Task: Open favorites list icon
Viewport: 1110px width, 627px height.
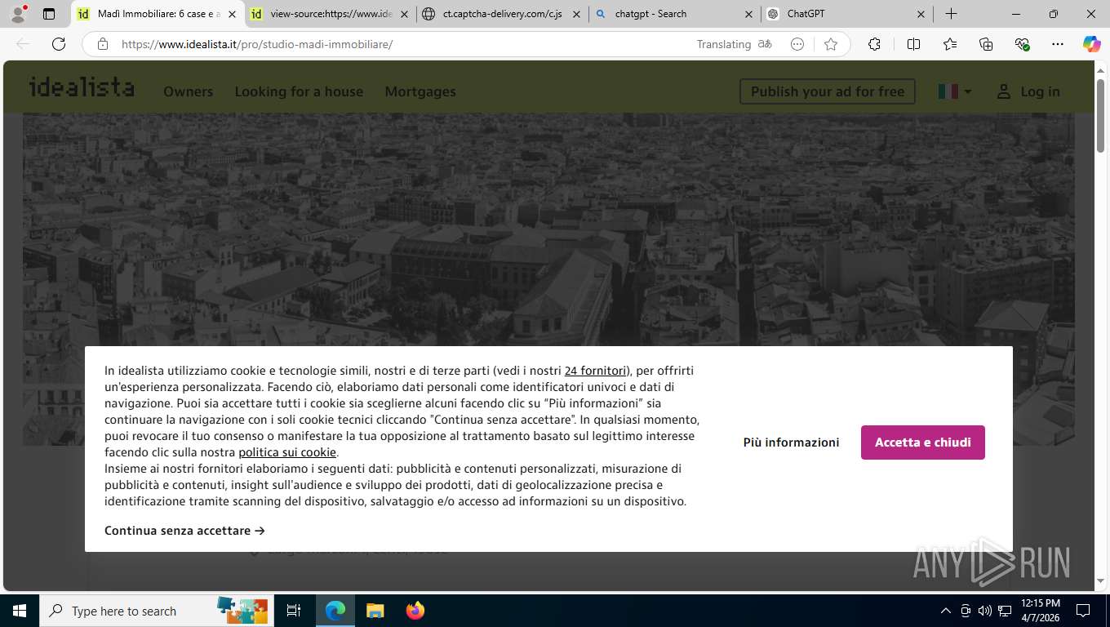Action: (x=950, y=44)
